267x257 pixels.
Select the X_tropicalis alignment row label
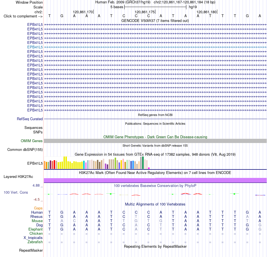click(33, 238)
